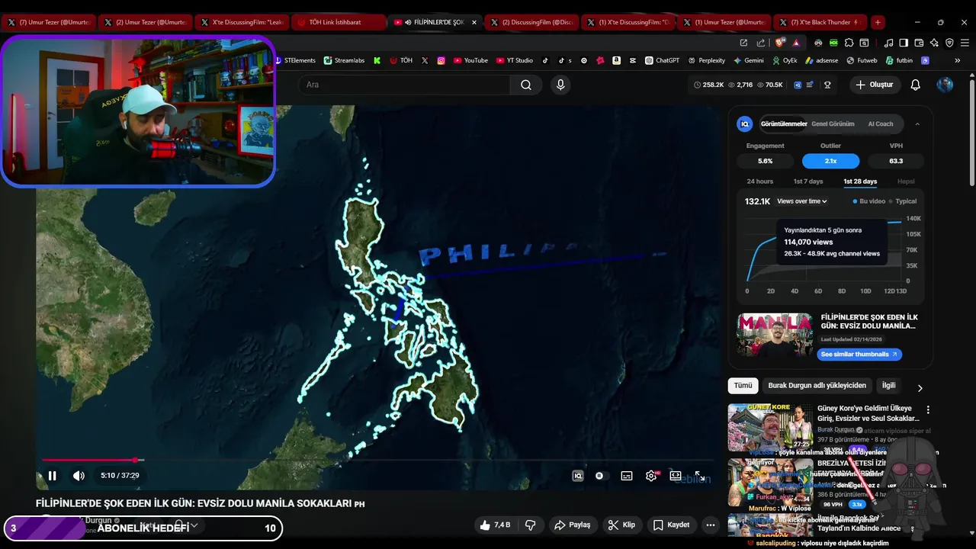The width and height of the screenshot is (976, 549).
Task: Open the three-dot more actions menu below video
Action: [x=711, y=525]
